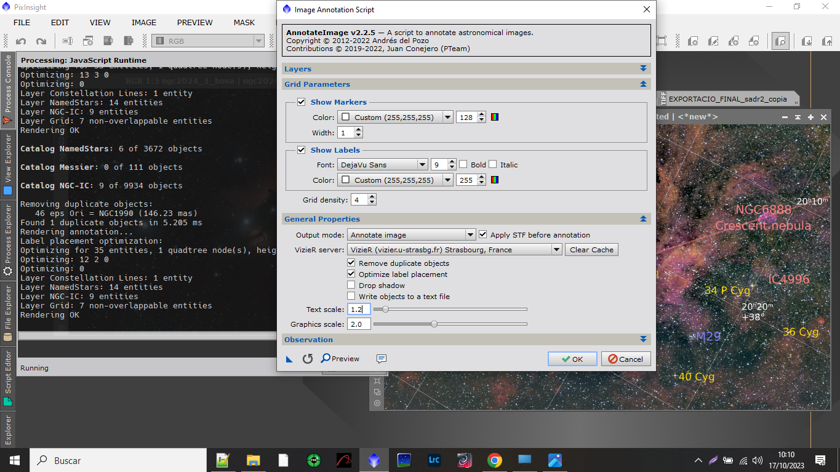Open the Script Editor side tab
The height and width of the screenshot is (472, 840).
[x=8, y=378]
